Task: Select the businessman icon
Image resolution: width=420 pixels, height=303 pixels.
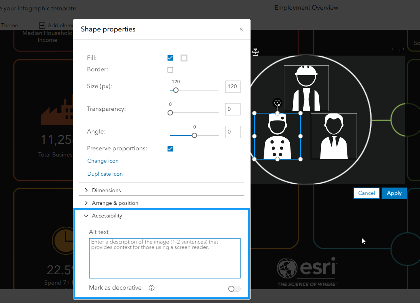Action: [334, 136]
